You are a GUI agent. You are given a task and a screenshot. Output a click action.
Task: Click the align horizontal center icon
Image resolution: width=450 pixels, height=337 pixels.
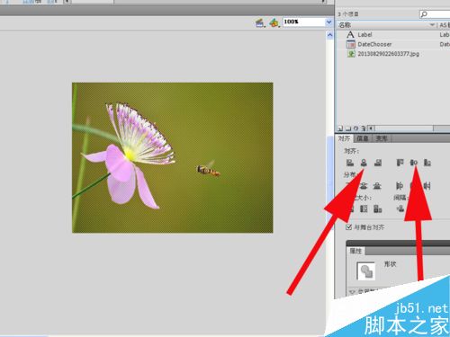tap(364, 163)
